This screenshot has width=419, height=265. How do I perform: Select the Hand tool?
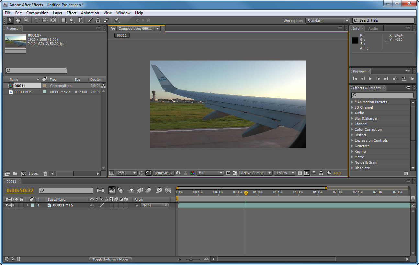[x=18, y=20]
